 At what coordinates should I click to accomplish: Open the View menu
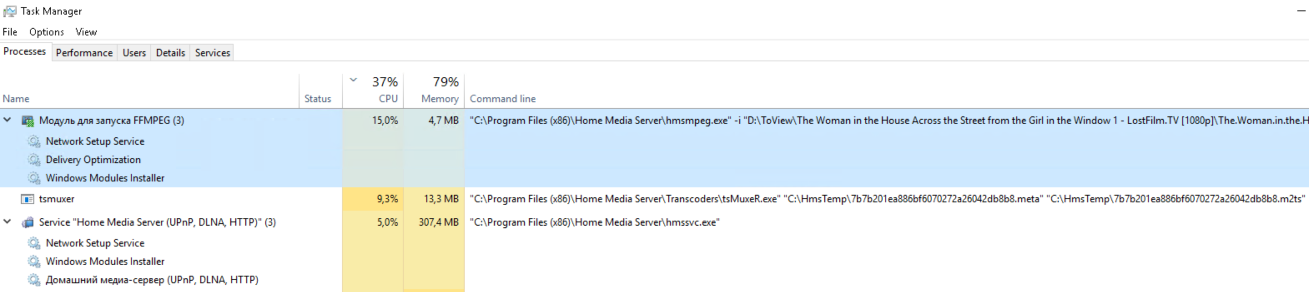pyautogui.click(x=86, y=32)
